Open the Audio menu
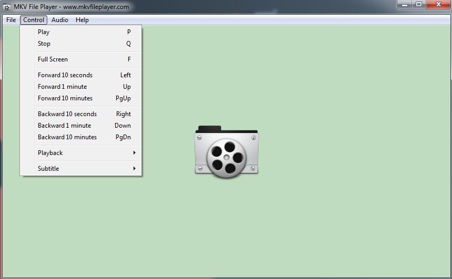 pos(60,20)
